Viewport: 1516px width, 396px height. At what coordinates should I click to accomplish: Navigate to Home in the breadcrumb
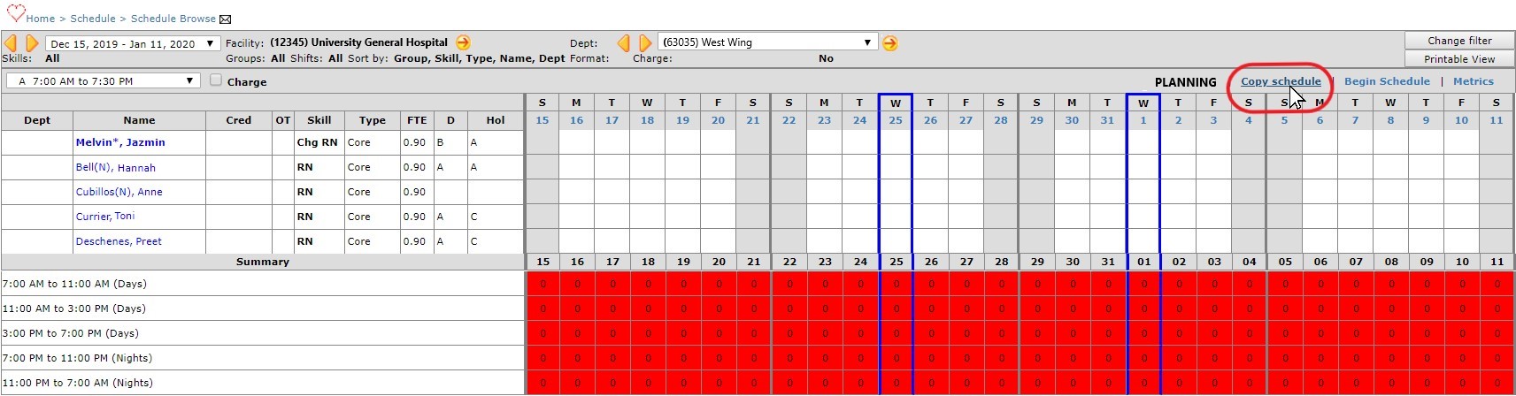coord(40,19)
